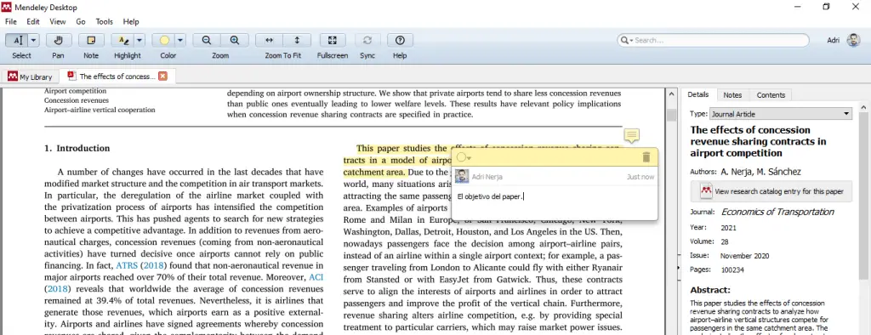Open the Tools menu
Image resolution: width=871 pixels, height=335 pixels.
[x=105, y=21]
